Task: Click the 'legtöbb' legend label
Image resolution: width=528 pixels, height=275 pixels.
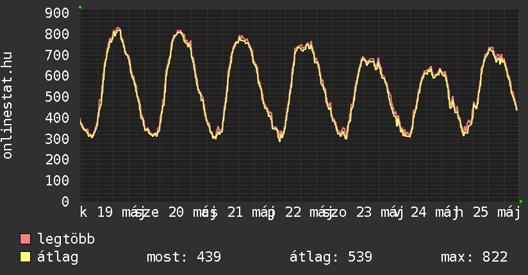Action: [x=66, y=239]
